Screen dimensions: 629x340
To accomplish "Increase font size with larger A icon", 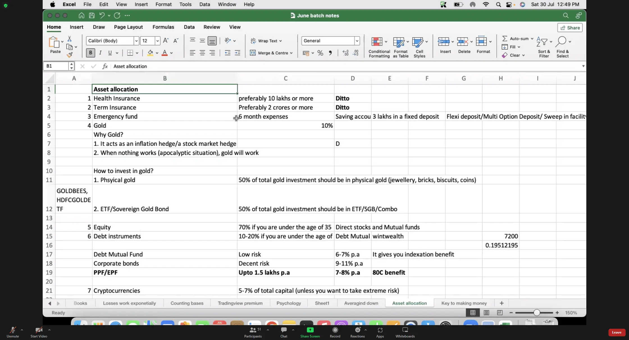I will point(166,41).
